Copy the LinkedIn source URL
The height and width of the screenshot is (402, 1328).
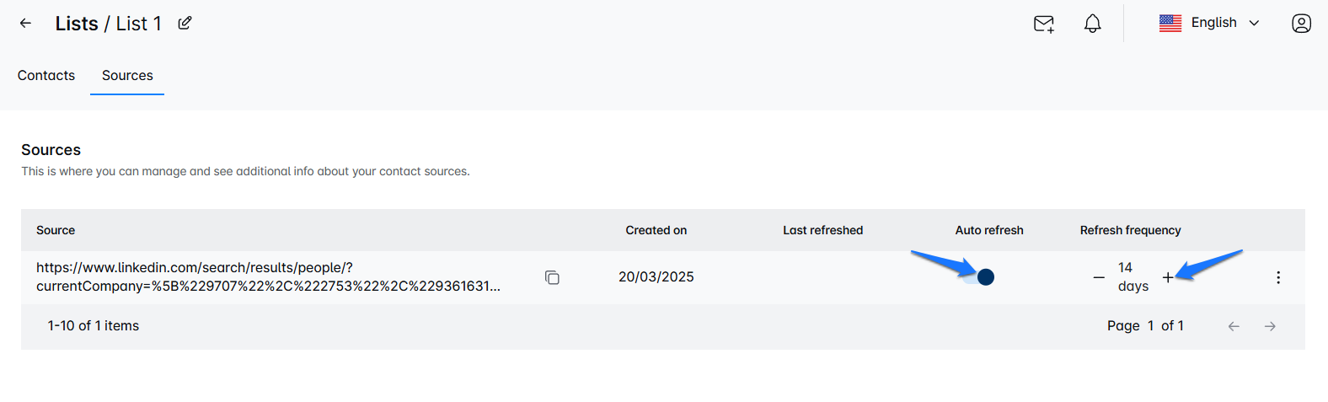coord(552,277)
